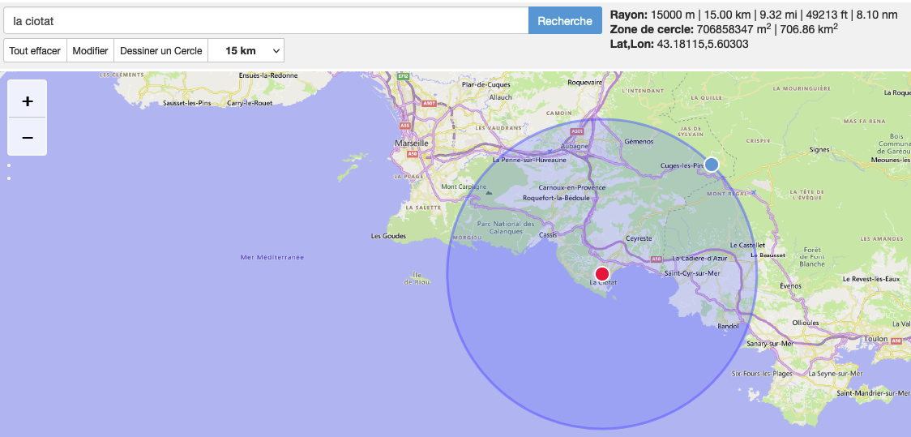Click the Mer Méditerranée sea label
This screenshot has height=437, width=911.
[x=272, y=257]
